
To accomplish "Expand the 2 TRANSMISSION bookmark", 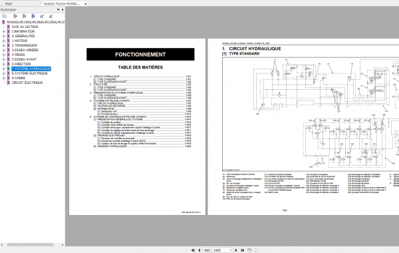I will pyautogui.click(x=4, y=45).
